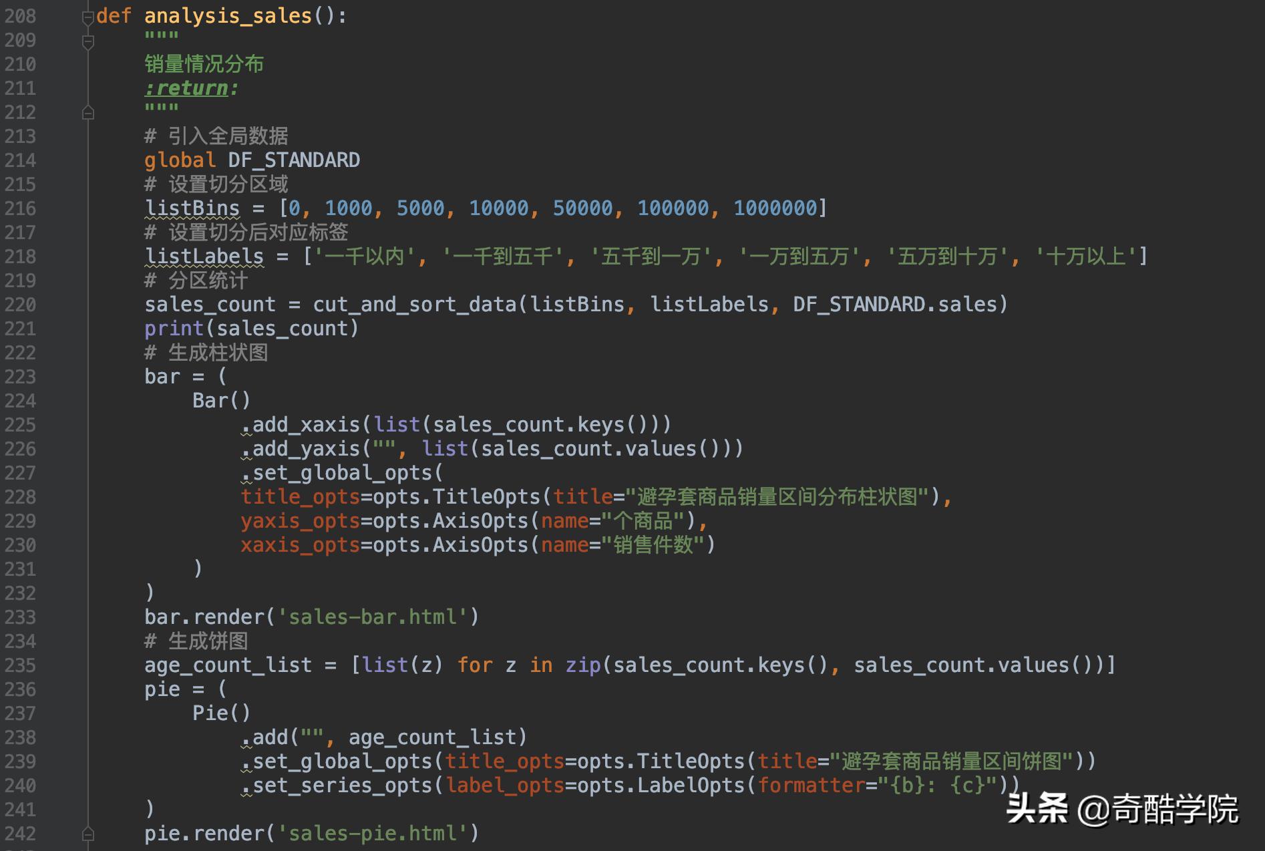This screenshot has height=851, width=1265.
Task: Click the :return: docstring tag
Action: point(192,88)
